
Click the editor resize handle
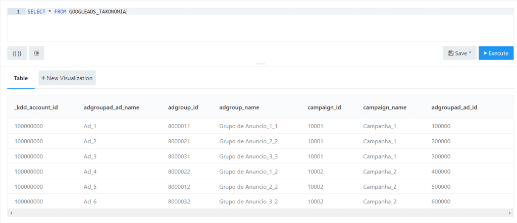click(261, 64)
